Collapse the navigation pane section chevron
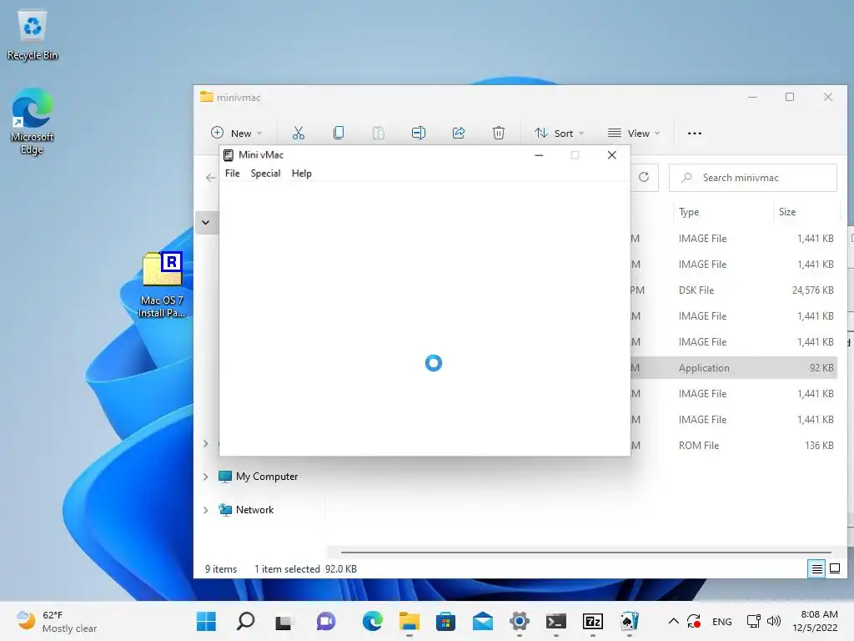Screen dimensions: 854x641 (x=206, y=222)
